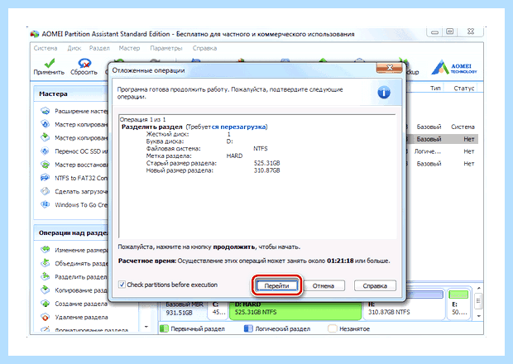This screenshot has width=513, height=364.
Task: Click the AOMEI Technology logo
Action: 453,67
